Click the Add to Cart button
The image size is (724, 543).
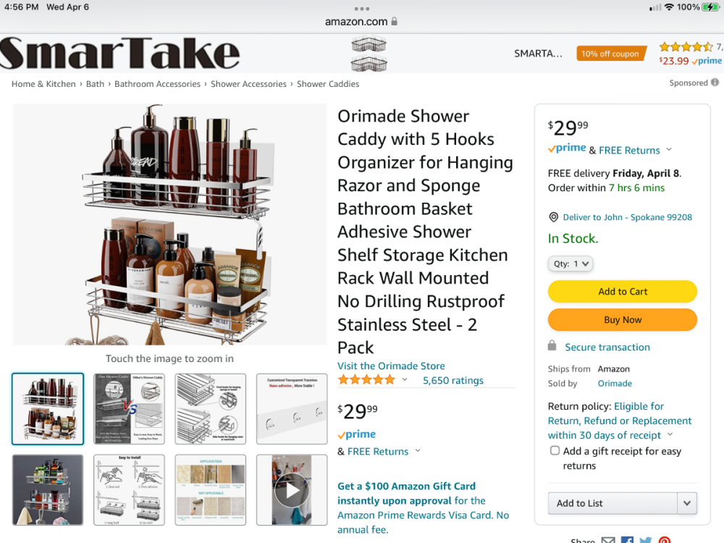coord(623,291)
